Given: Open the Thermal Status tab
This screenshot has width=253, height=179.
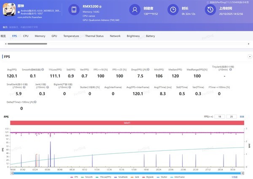Looking at the screenshot, I should click(x=94, y=36).
